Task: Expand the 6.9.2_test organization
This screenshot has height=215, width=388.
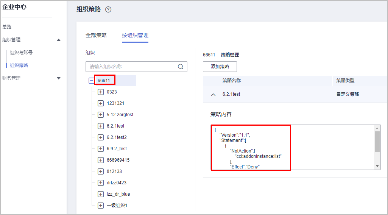Action: pos(101,149)
